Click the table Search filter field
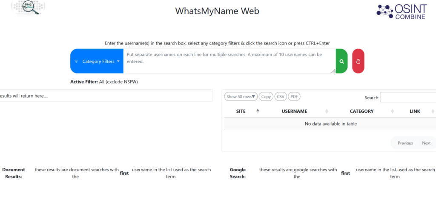The width and height of the screenshot is (436, 201). pyautogui.click(x=408, y=97)
